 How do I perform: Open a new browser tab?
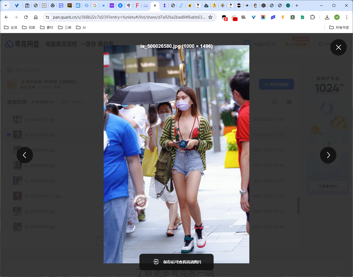point(297,5)
